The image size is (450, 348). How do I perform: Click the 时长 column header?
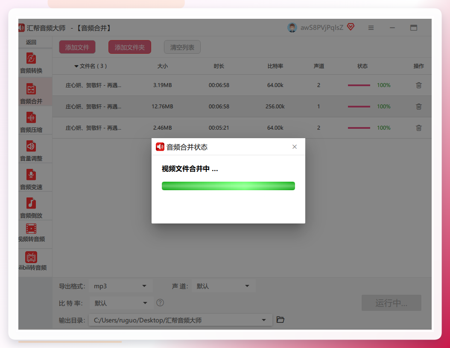(219, 66)
